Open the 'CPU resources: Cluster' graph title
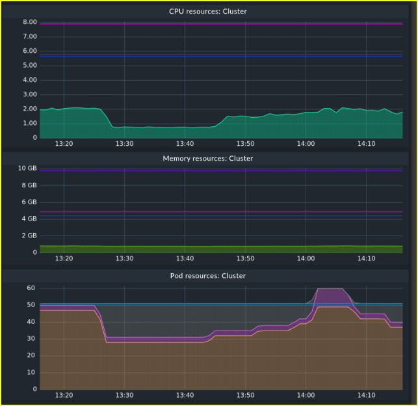 pyautogui.click(x=207, y=12)
